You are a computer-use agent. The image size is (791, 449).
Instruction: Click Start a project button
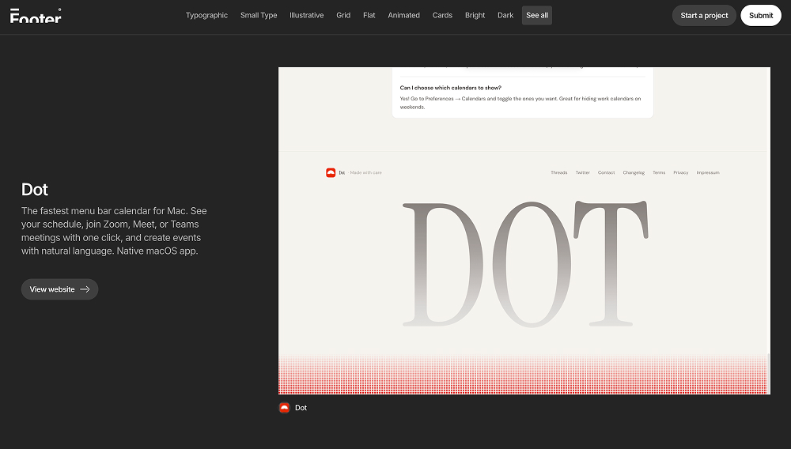[704, 16]
